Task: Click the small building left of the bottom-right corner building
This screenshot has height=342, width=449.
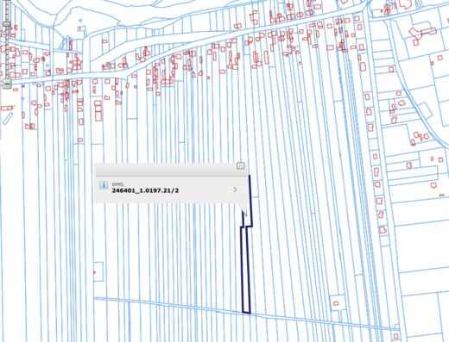Action: point(336,303)
